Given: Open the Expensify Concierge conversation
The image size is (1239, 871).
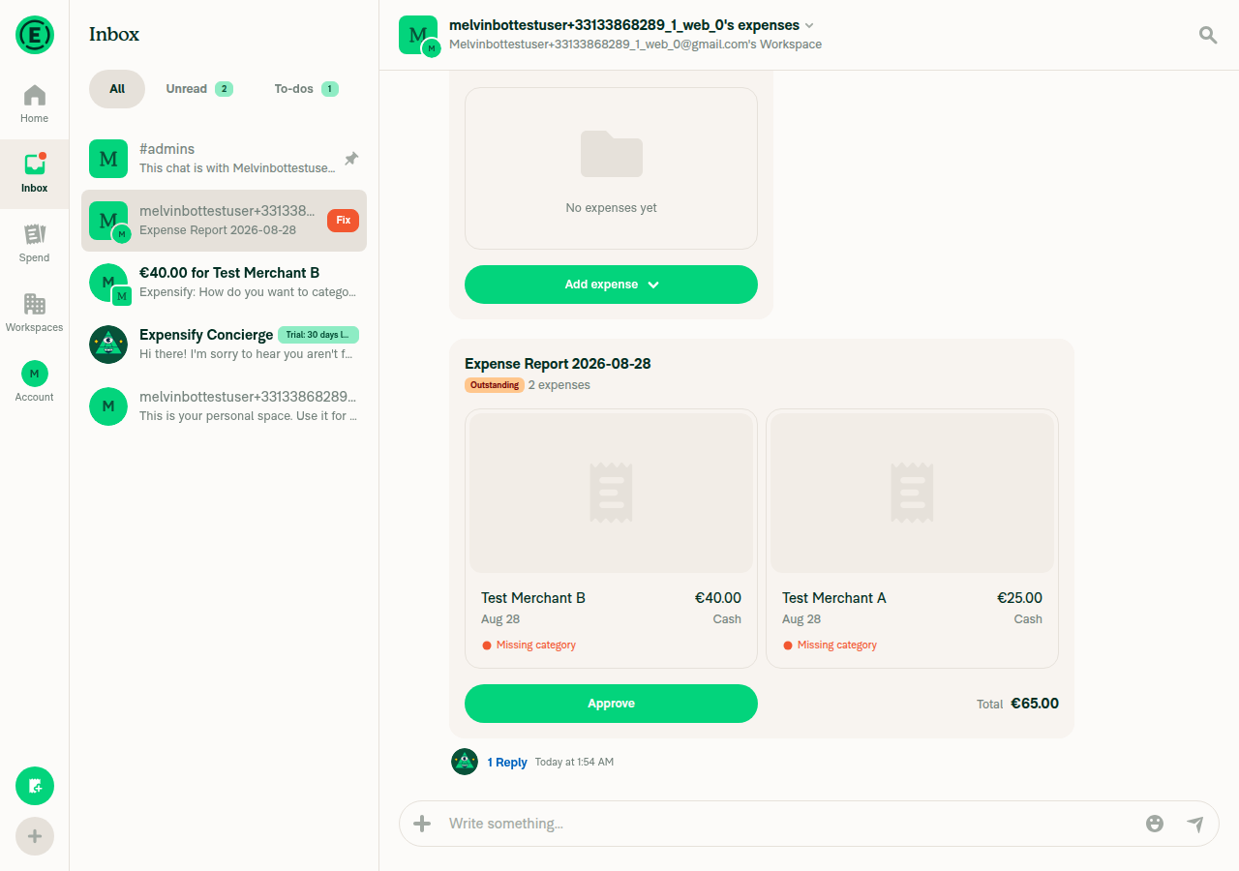Looking at the screenshot, I should 224,345.
